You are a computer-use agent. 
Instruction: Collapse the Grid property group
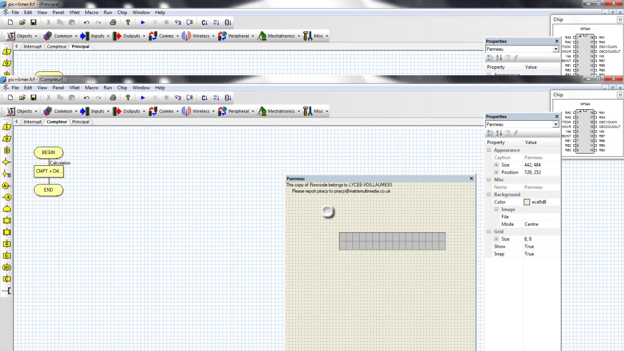click(x=489, y=232)
